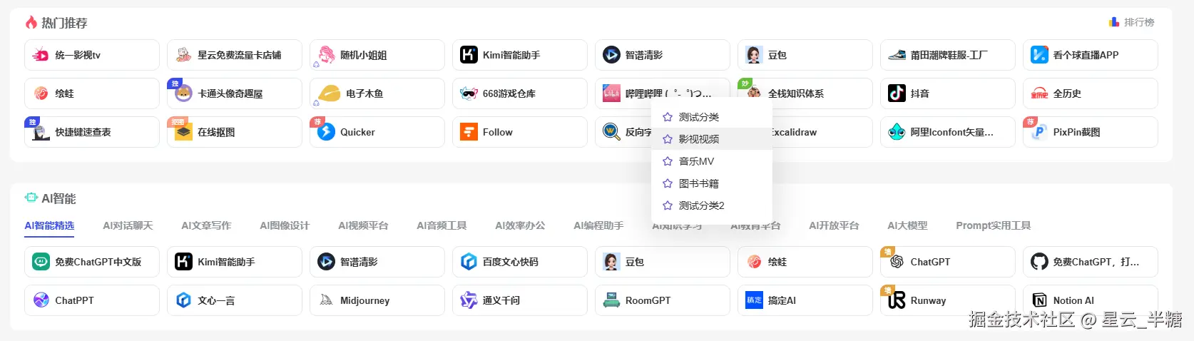Open the Runway card
The width and height of the screenshot is (1194, 341).
click(948, 300)
